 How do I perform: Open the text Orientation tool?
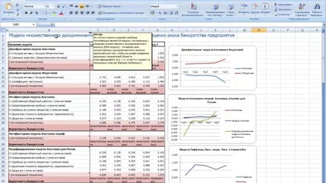(x=88, y=7)
